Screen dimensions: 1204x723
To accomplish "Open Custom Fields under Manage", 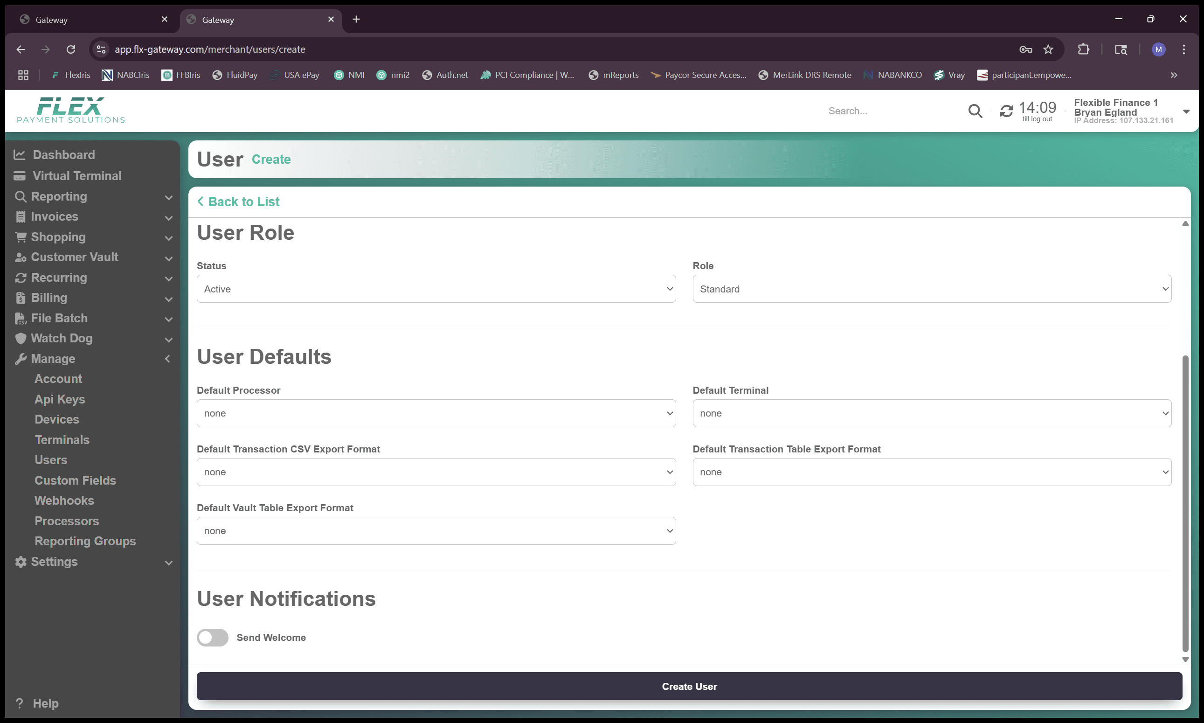I will click(76, 480).
